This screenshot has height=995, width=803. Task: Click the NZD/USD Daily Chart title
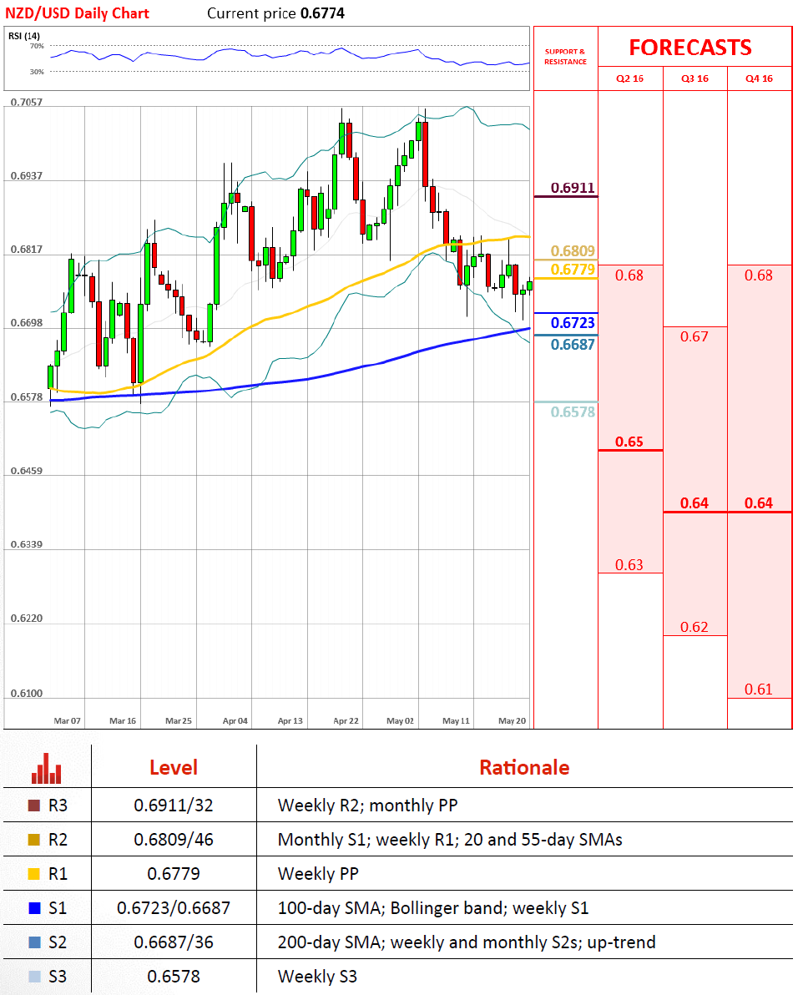coord(78,13)
